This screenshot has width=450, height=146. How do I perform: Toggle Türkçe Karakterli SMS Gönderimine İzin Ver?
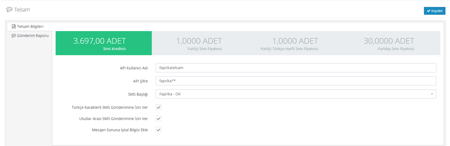click(159, 107)
